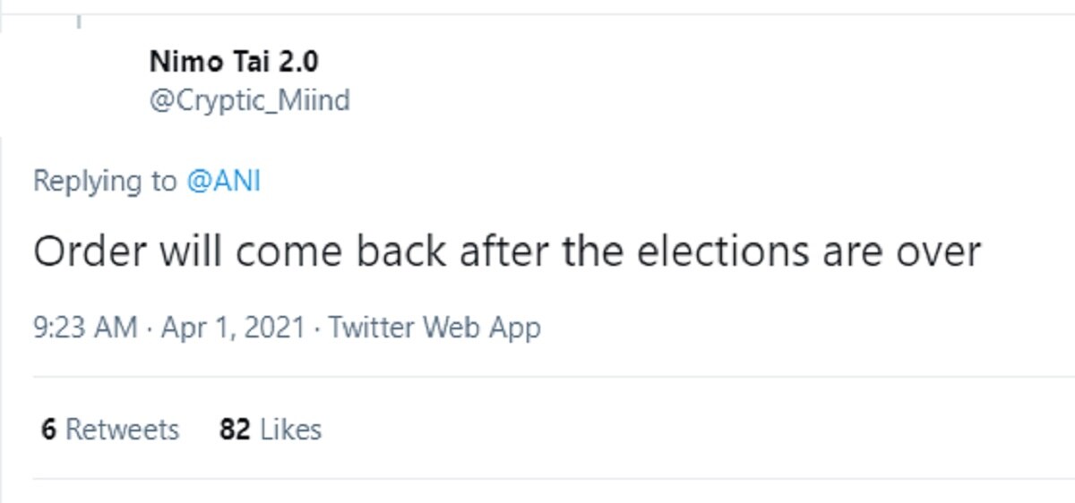Open the Nimo Tai 2.0 profile name
1075x503 pixels.
234,62
